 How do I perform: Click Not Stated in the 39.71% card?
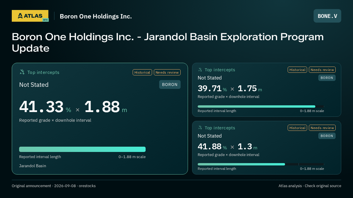tap(210, 78)
